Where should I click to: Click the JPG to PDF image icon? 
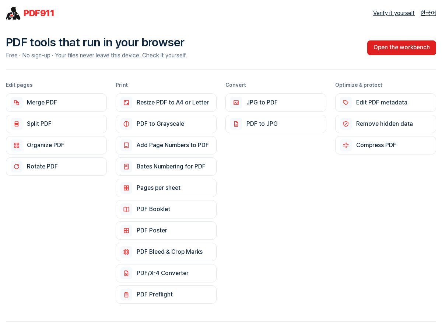click(236, 103)
